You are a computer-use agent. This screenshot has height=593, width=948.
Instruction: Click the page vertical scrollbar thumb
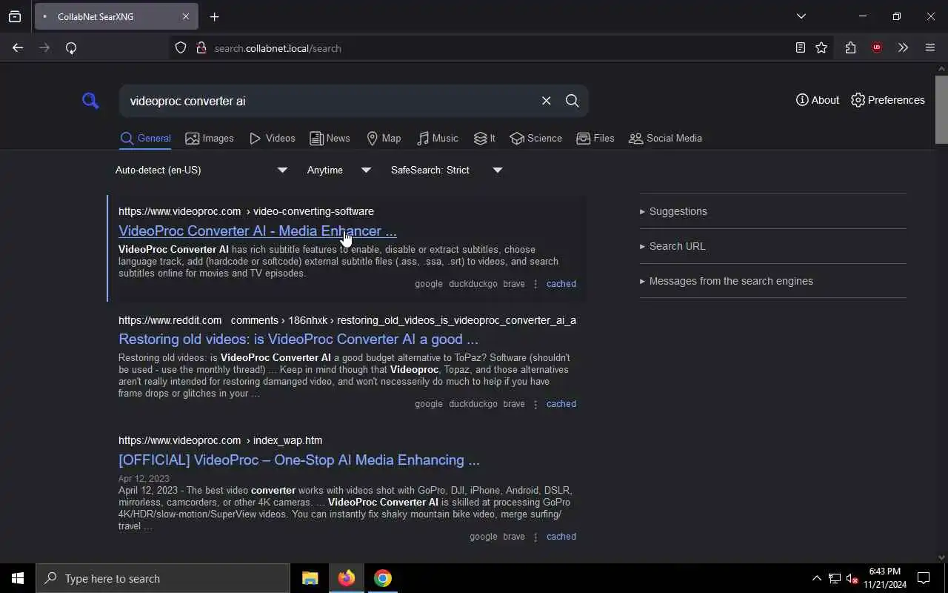(x=941, y=109)
